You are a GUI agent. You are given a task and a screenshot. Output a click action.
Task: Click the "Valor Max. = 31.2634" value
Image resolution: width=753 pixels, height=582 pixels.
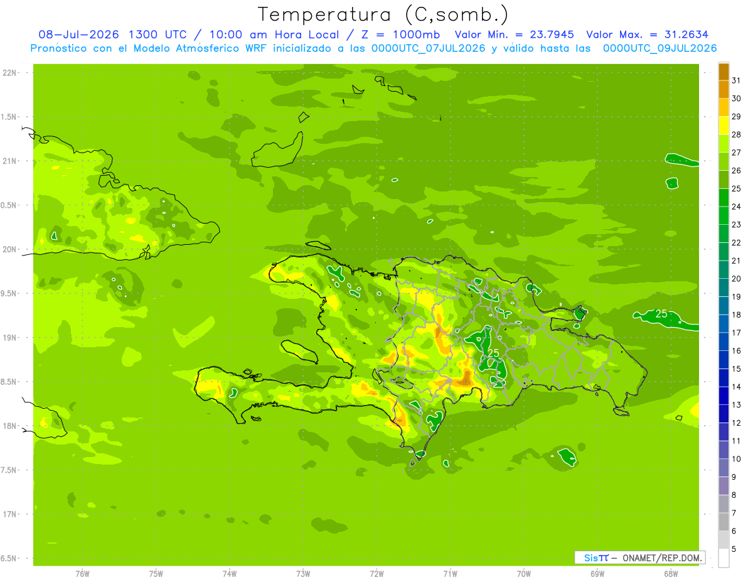648,35
